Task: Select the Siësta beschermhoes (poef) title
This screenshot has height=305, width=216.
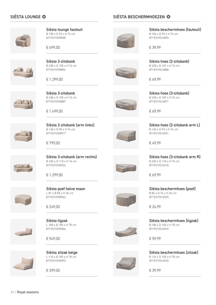Action: pos(172,189)
